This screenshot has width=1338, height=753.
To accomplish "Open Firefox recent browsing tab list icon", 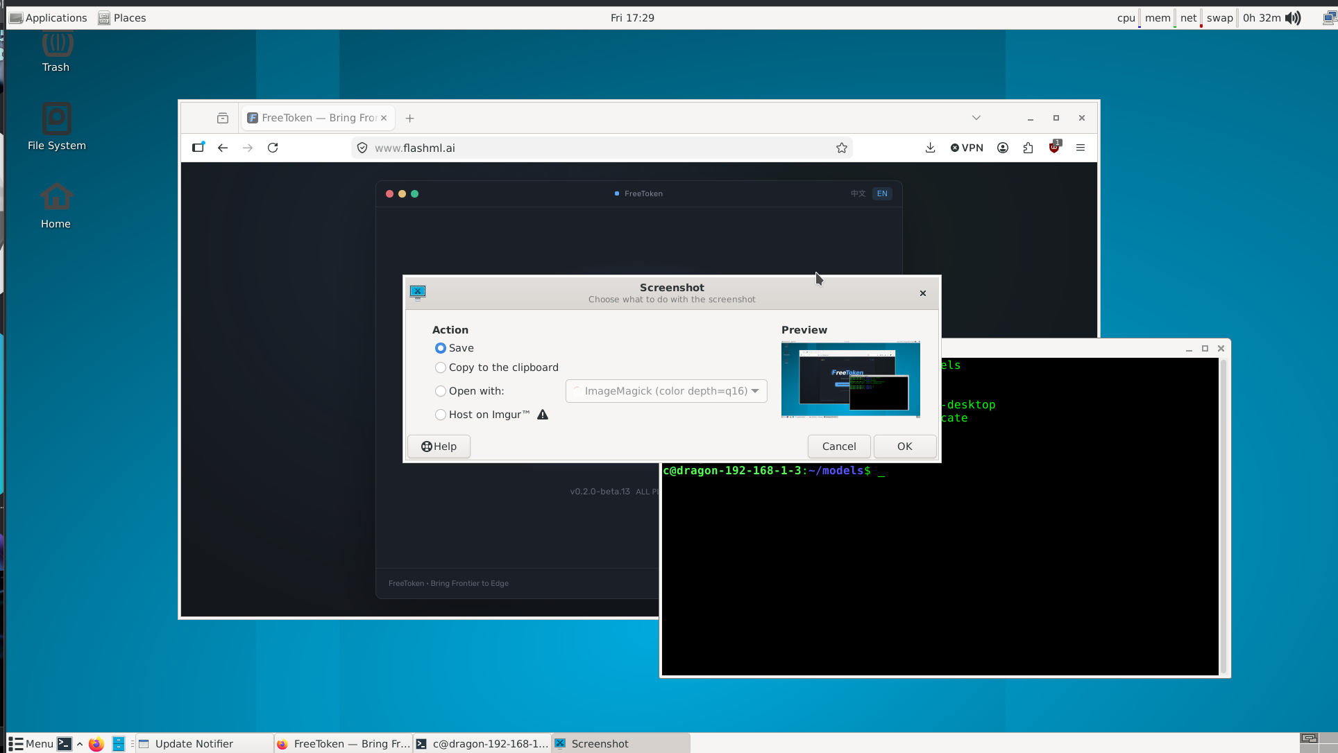I will (x=223, y=118).
